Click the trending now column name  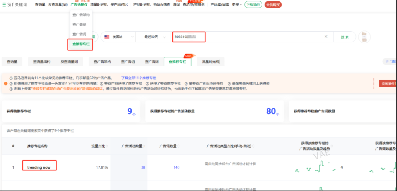39,167
